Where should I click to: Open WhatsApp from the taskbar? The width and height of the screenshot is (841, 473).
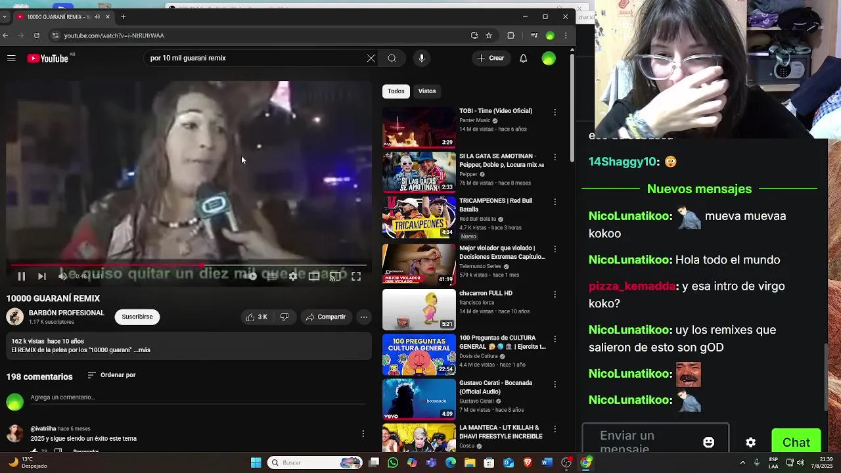point(393,462)
